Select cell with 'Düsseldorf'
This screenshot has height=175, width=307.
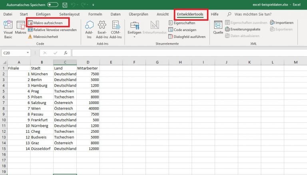point(42,149)
